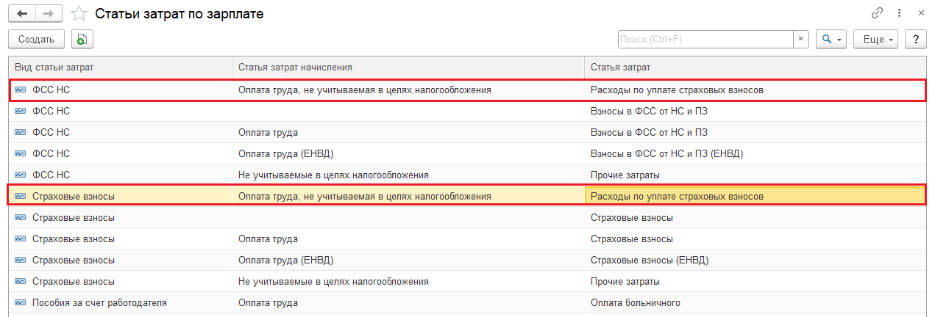Viewport: 935px width, 317px height.
Task: Select the Страховые взносы (ЕНВД) cell
Action: 650,260
